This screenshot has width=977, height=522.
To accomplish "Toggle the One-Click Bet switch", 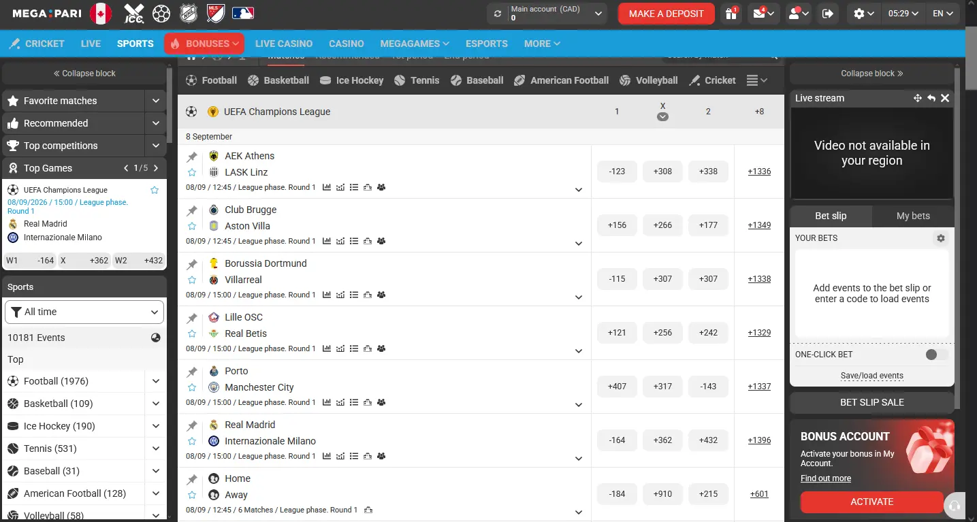I will coord(937,355).
